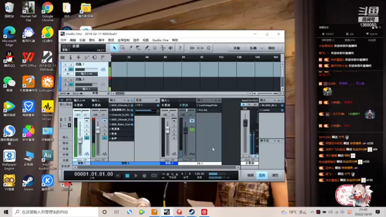Open Google Chrome desktop shortcut
Image resolution: width=386 pixels, height=217 pixels.
(47, 12)
